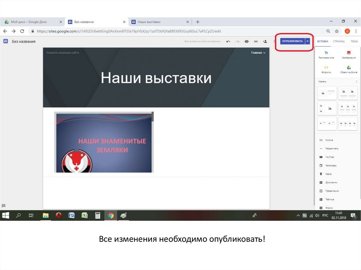Viewport: 361px width, 270px height.
Task: Redo the last change
Action: pos(237,42)
